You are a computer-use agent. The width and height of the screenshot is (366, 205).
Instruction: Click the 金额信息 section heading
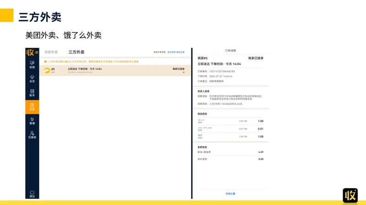(202, 147)
